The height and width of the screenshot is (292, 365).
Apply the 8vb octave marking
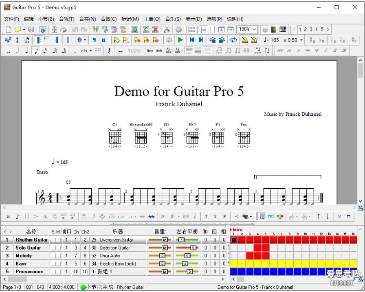point(159,51)
